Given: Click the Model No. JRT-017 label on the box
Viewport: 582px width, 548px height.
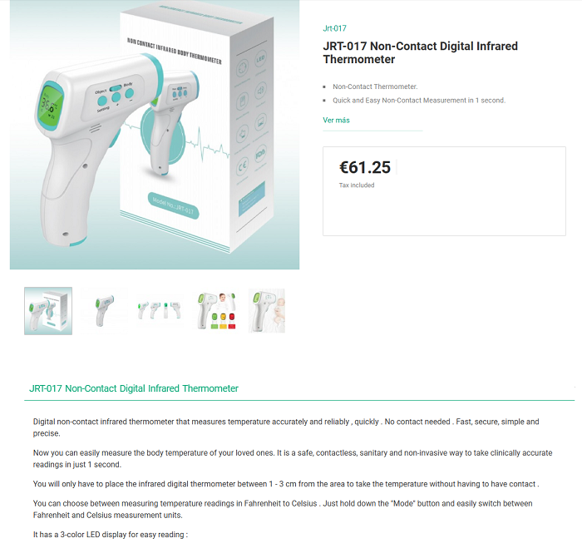Looking at the screenshot, I should tap(173, 205).
